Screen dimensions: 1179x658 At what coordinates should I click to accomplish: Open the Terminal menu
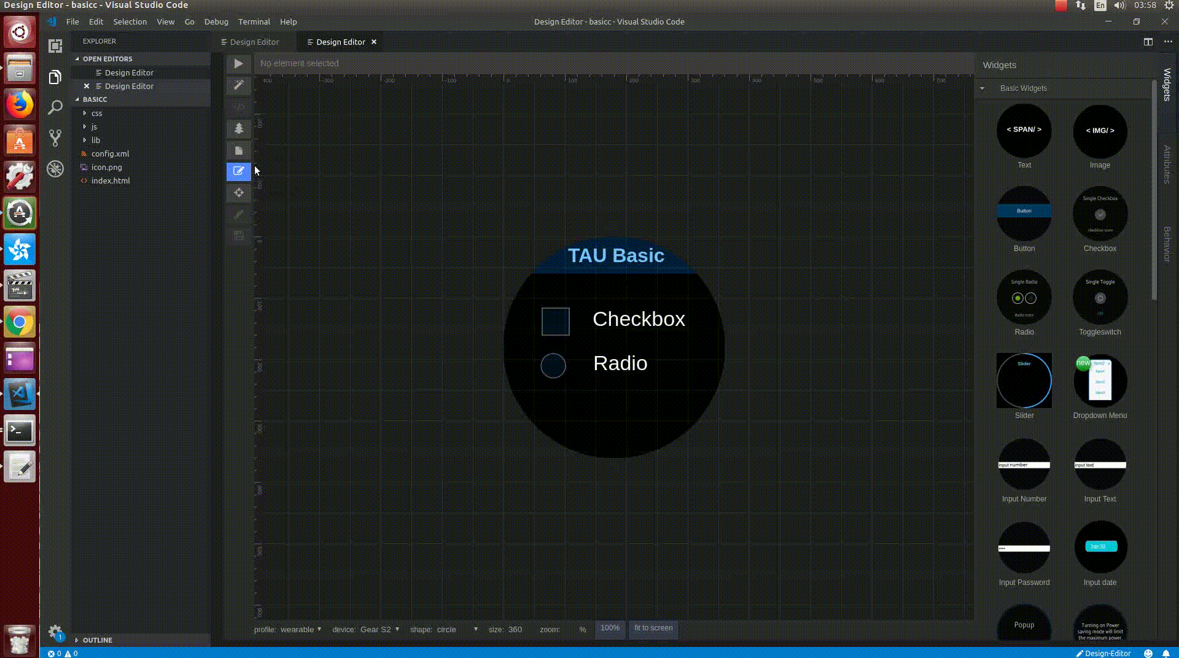click(x=254, y=21)
